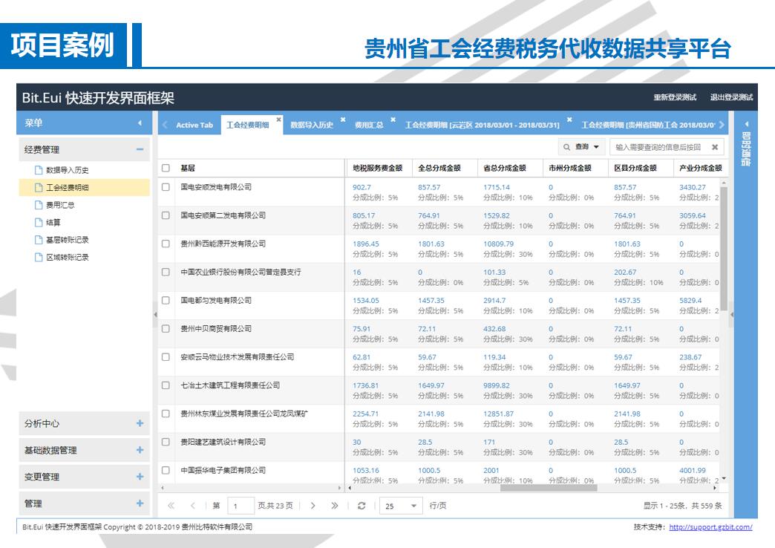Click the horizontal scrollbar thumb under the amounts
The width and height of the screenshot is (775, 548).
[549, 488]
